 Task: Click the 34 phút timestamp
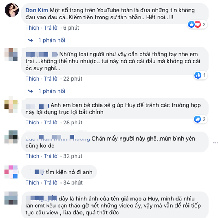[x=73, y=183]
